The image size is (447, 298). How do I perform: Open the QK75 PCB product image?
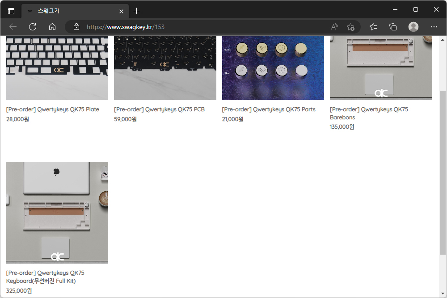[x=165, y=68]
